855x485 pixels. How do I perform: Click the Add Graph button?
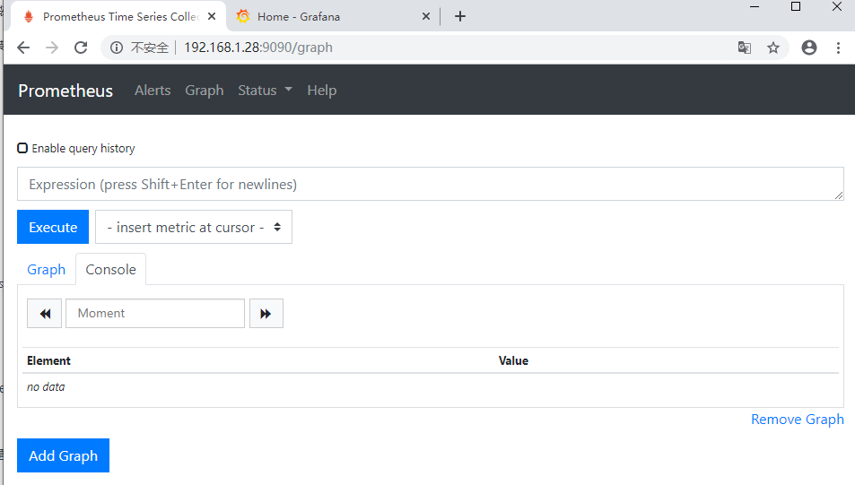coord(64,455)
